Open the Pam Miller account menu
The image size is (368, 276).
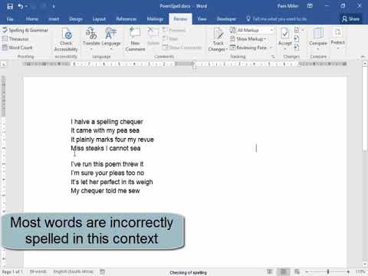pyautogui.click(x=287, y=6)
